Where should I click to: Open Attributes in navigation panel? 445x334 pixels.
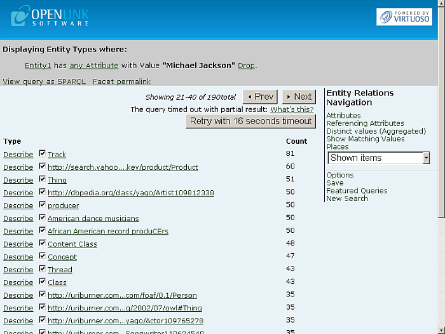click(343, 116)
